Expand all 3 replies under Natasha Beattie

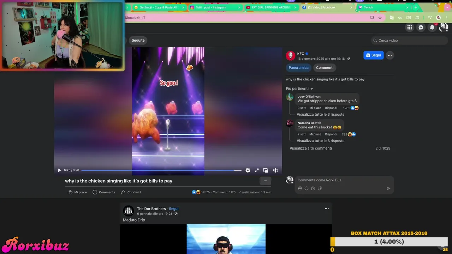320,141
